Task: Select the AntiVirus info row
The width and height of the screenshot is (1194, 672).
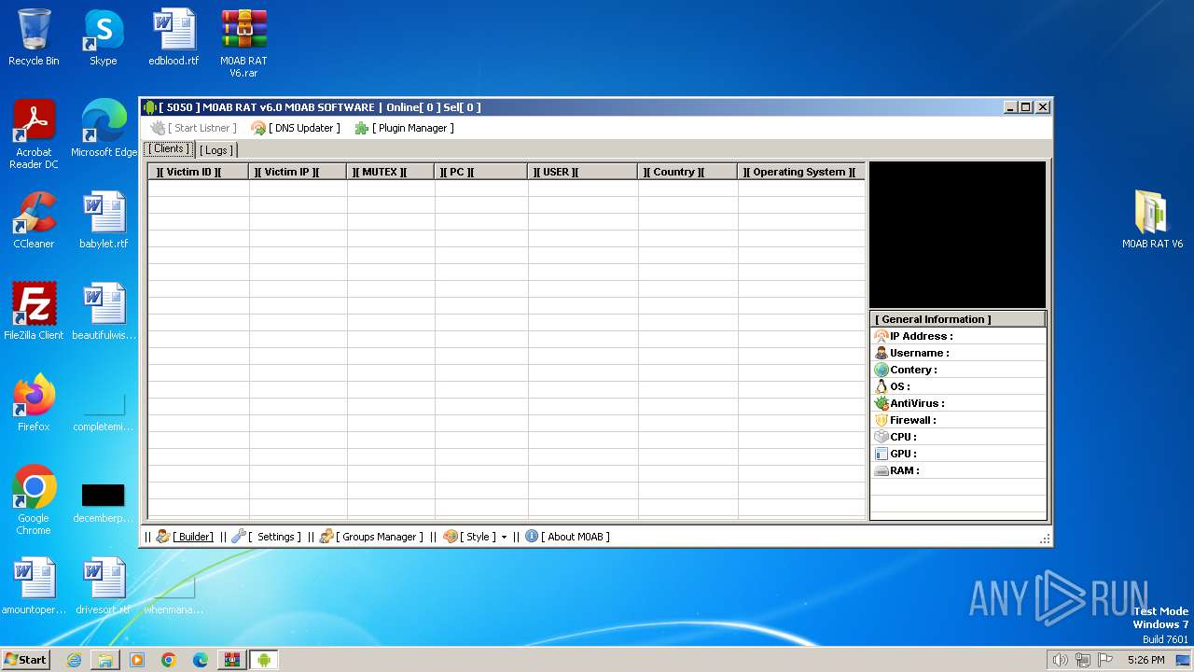Action: [958, 403]
